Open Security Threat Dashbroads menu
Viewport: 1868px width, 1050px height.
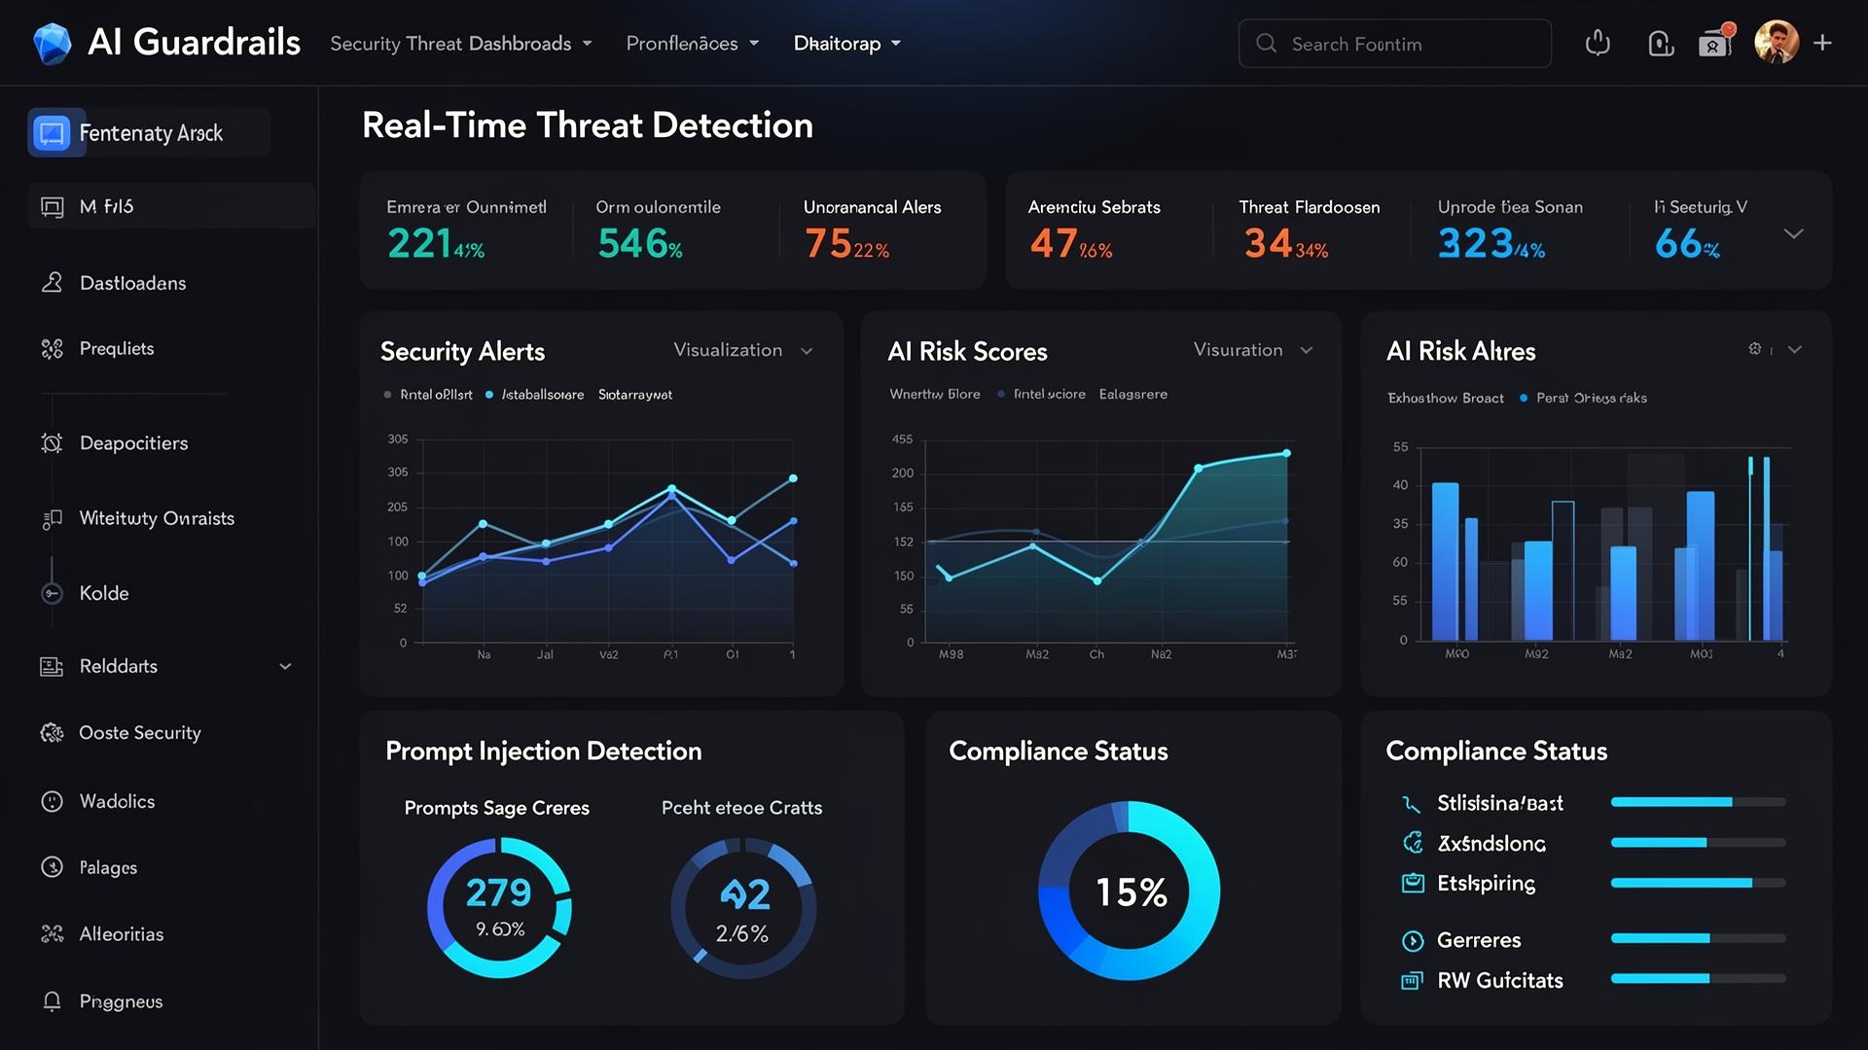coord(461,44)
